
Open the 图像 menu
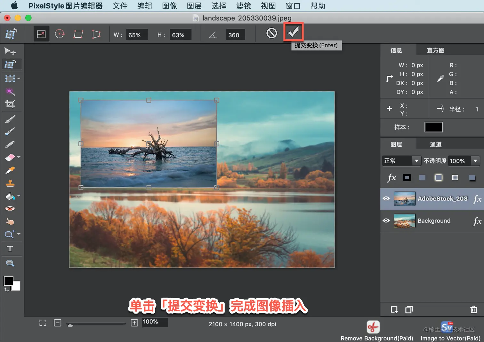(169, 6)
